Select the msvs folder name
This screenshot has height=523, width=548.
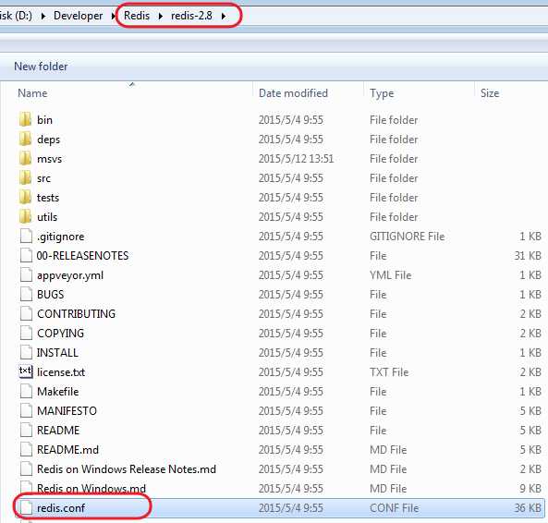49,159
